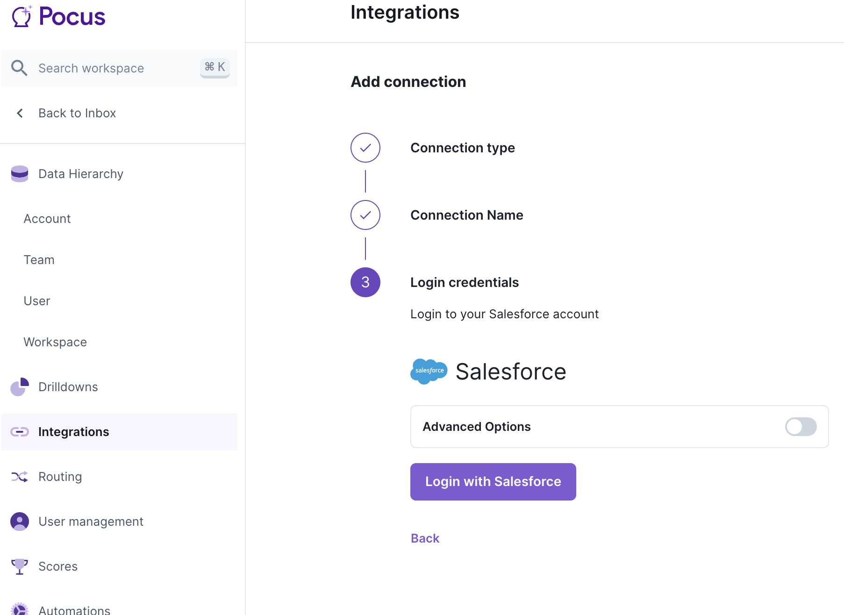Select Integrations in the sidebar
The height and width of the screenshot is (615, 844).
(119, 432)
